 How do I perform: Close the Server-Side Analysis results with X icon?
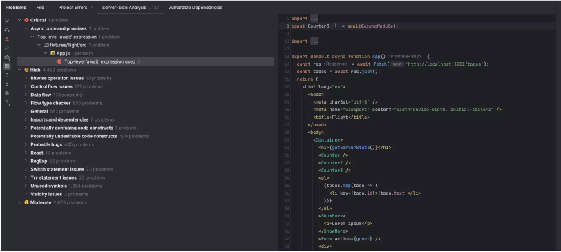[x=7, y=21]
